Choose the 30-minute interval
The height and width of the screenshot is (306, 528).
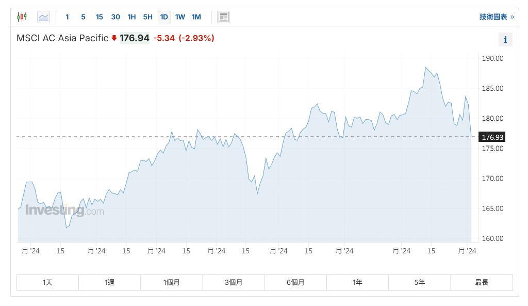point(115,17)
